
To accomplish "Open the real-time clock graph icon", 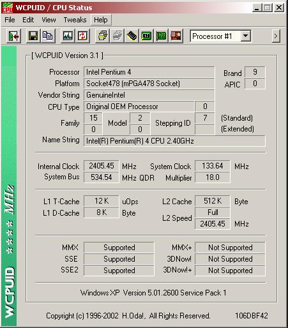I will coord(68,36).
